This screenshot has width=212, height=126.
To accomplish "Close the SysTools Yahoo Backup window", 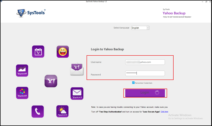I will (210, 2).
